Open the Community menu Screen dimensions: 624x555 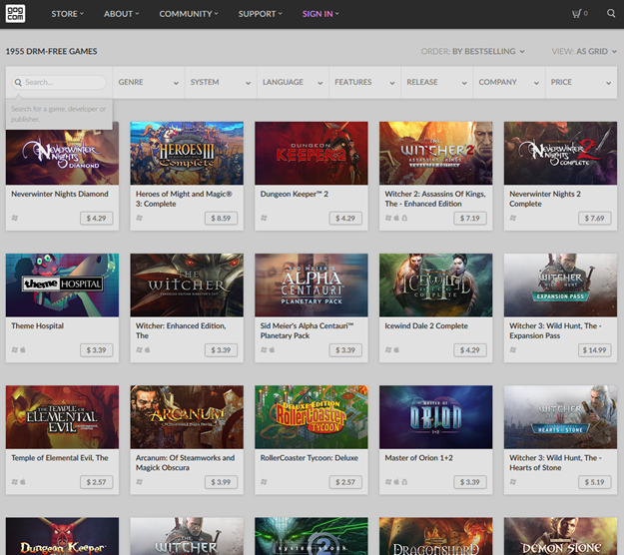coord(190,14)
